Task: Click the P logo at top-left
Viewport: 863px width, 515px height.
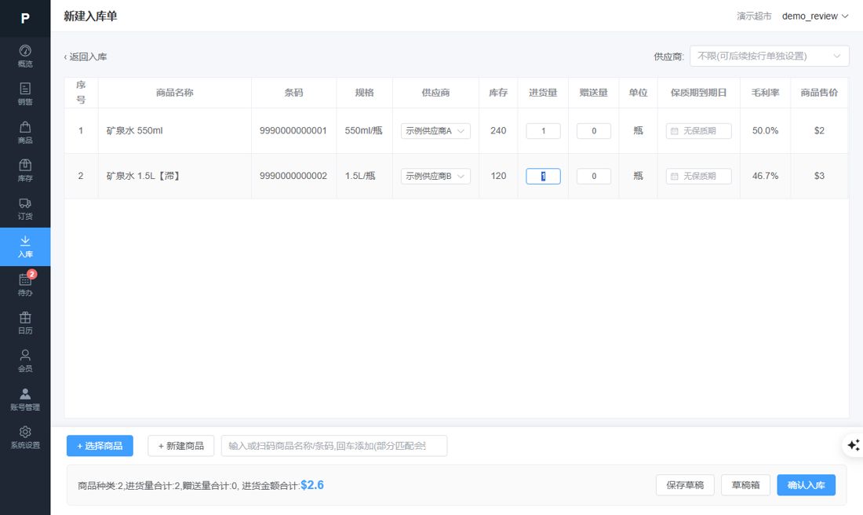Action: [25, 18]
